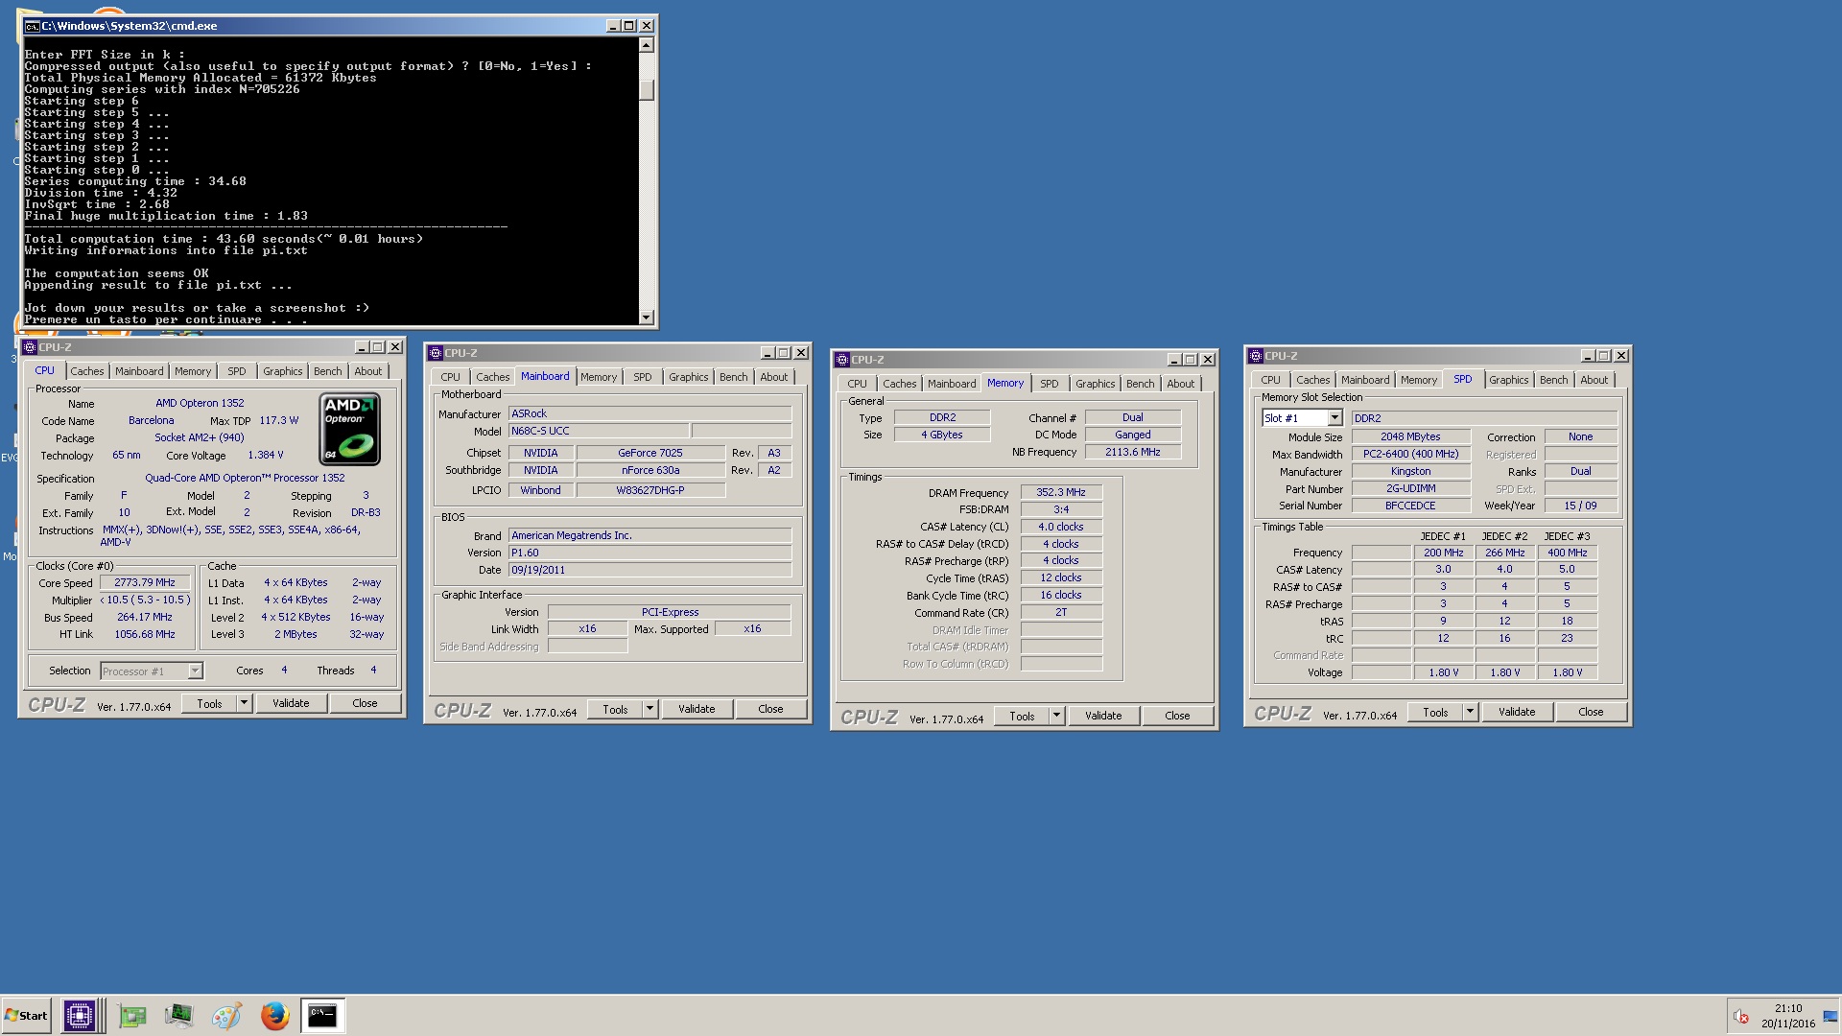The height and width of the screenshot is (1036, 1842).
Task: Click the show desktop tray icon
Action: 1830,1016
